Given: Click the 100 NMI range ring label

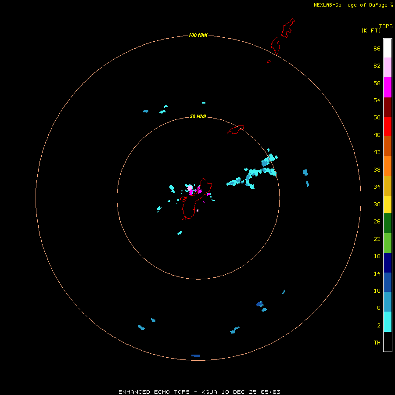Looking at the screenshot, I should [x=198, y=35].
